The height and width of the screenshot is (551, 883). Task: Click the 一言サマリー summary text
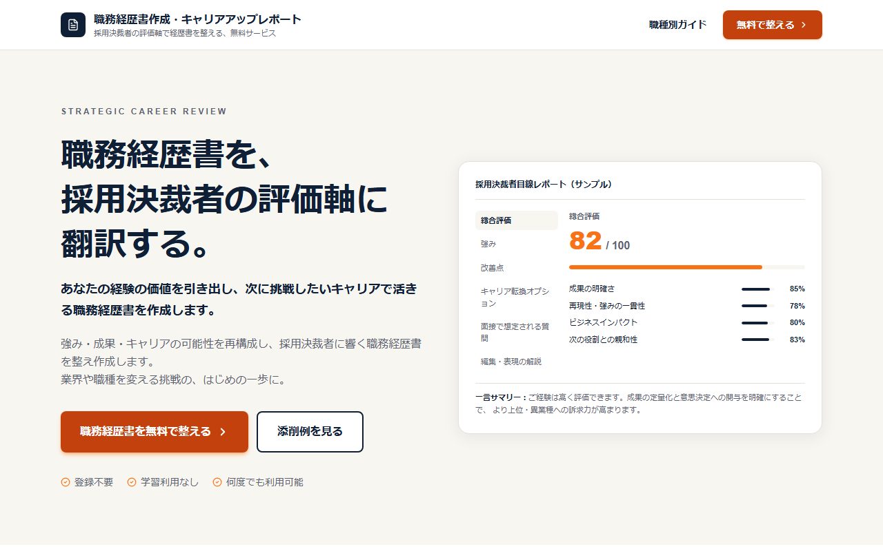639,404
